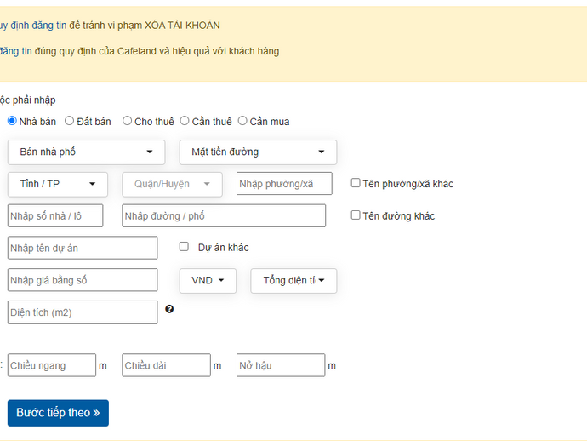Enable the Tên đường khác checkbox

[x=356, y=215]
